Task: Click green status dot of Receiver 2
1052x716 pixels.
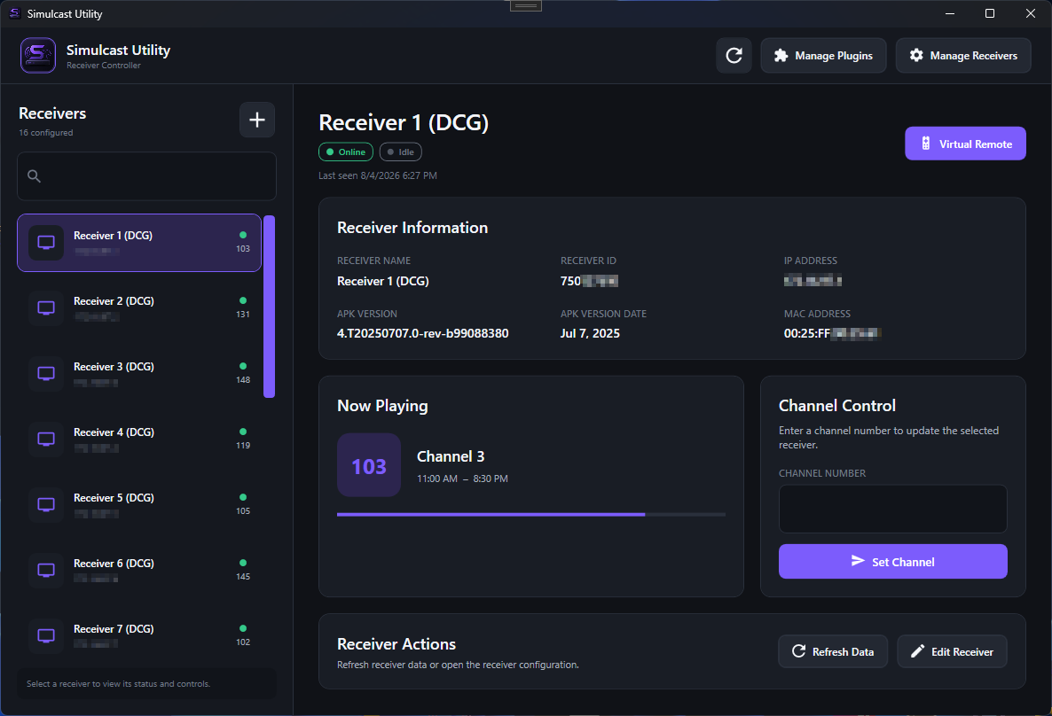Action: pyautogui.click(x=243, y=300)
